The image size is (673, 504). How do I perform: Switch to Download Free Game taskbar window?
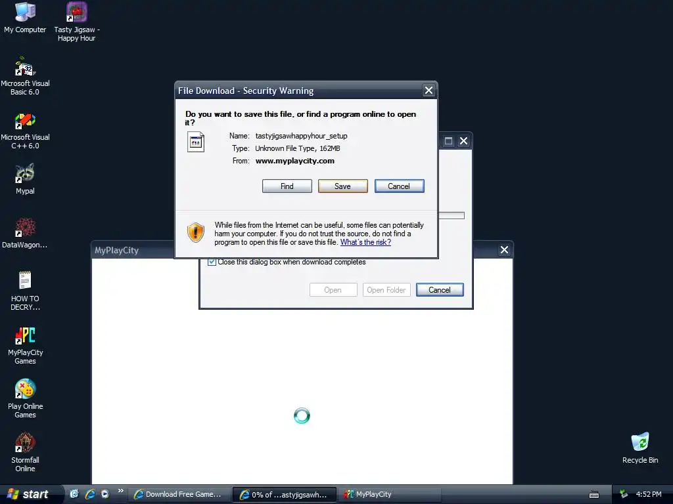pos(179,495)
